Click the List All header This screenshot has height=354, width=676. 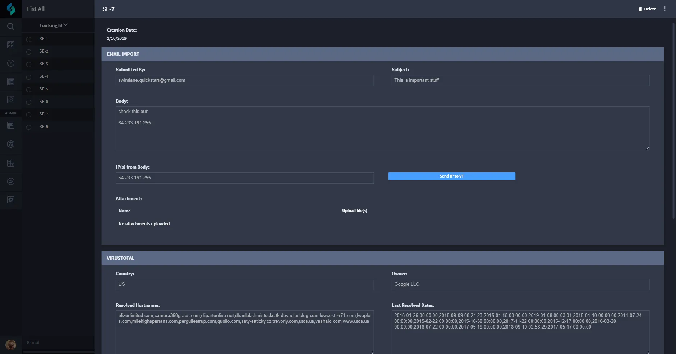coord(36,9)
